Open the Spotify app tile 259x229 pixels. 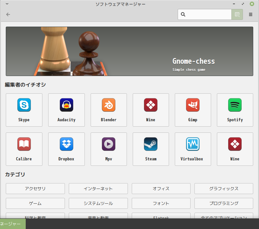[x=235, y=110]
